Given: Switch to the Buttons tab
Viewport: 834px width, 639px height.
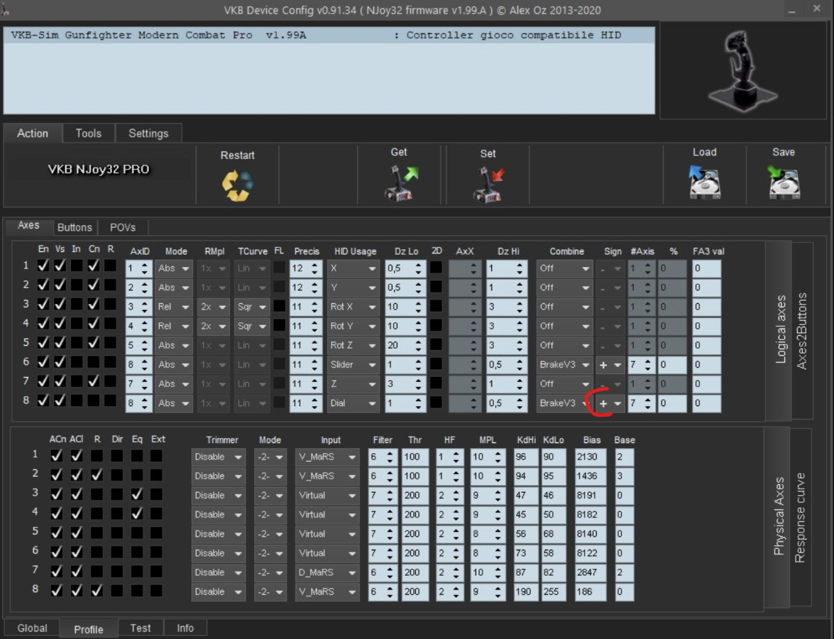Looking at the screenshot, I should [75, 227].
